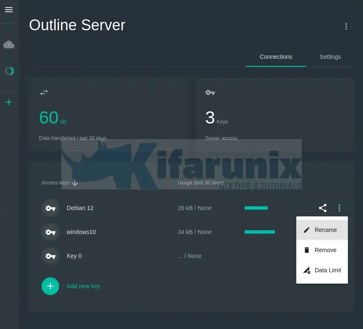Screen dimensions: 363x329
Task: Toggle the Access keys sort arrow
Action: pyautogui.click(x=75, y=183)
